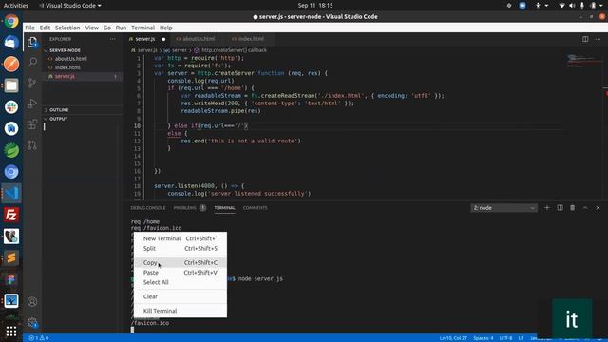Choose Select All in context menu
The width and height of the screenshot is (608, 342).
[180, 282]
